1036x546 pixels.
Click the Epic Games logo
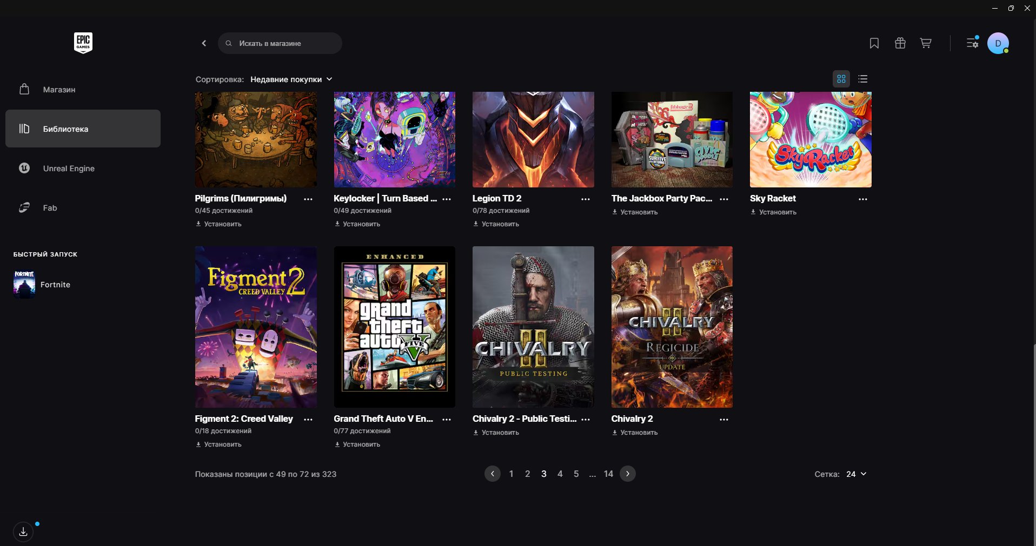pyautogui.click(x=83, y=43)
